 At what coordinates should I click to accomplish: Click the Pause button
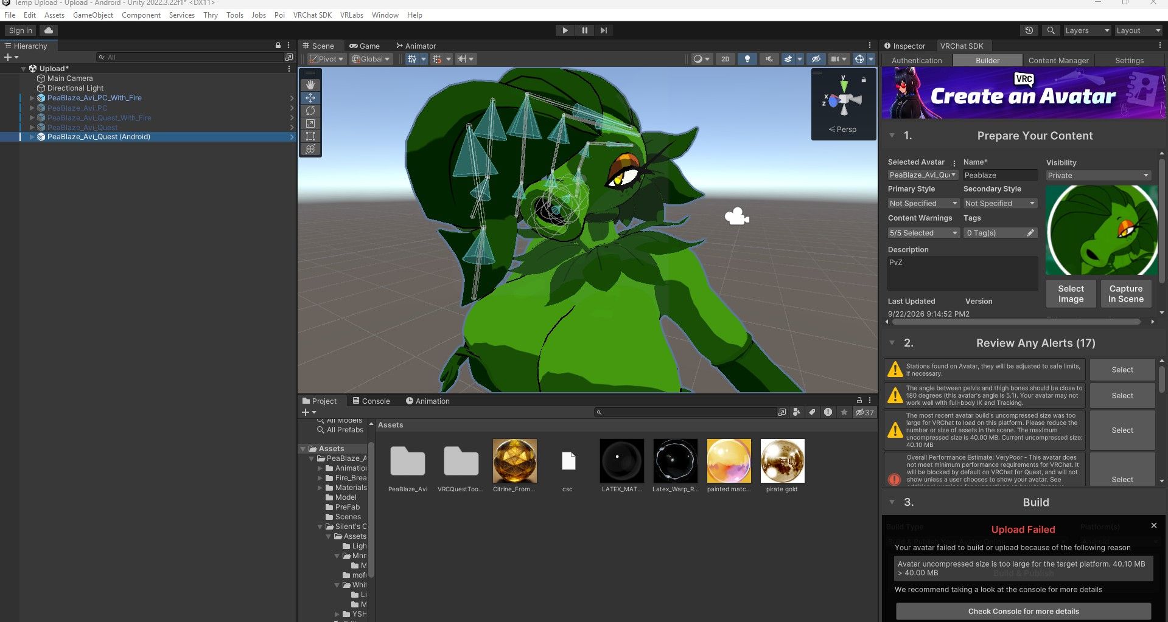pos(584,30)
